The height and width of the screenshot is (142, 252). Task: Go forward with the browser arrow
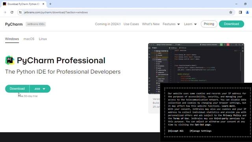pos(5,12)
